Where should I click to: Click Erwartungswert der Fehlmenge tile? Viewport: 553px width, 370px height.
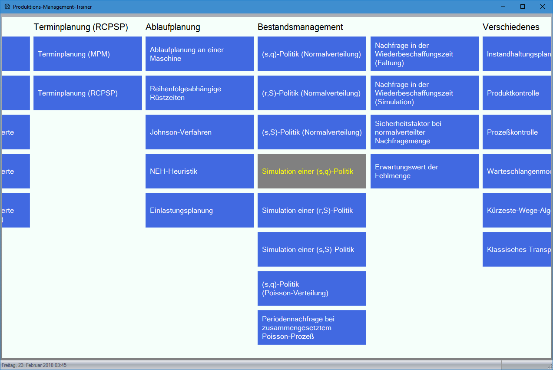[x=424, y=171]
